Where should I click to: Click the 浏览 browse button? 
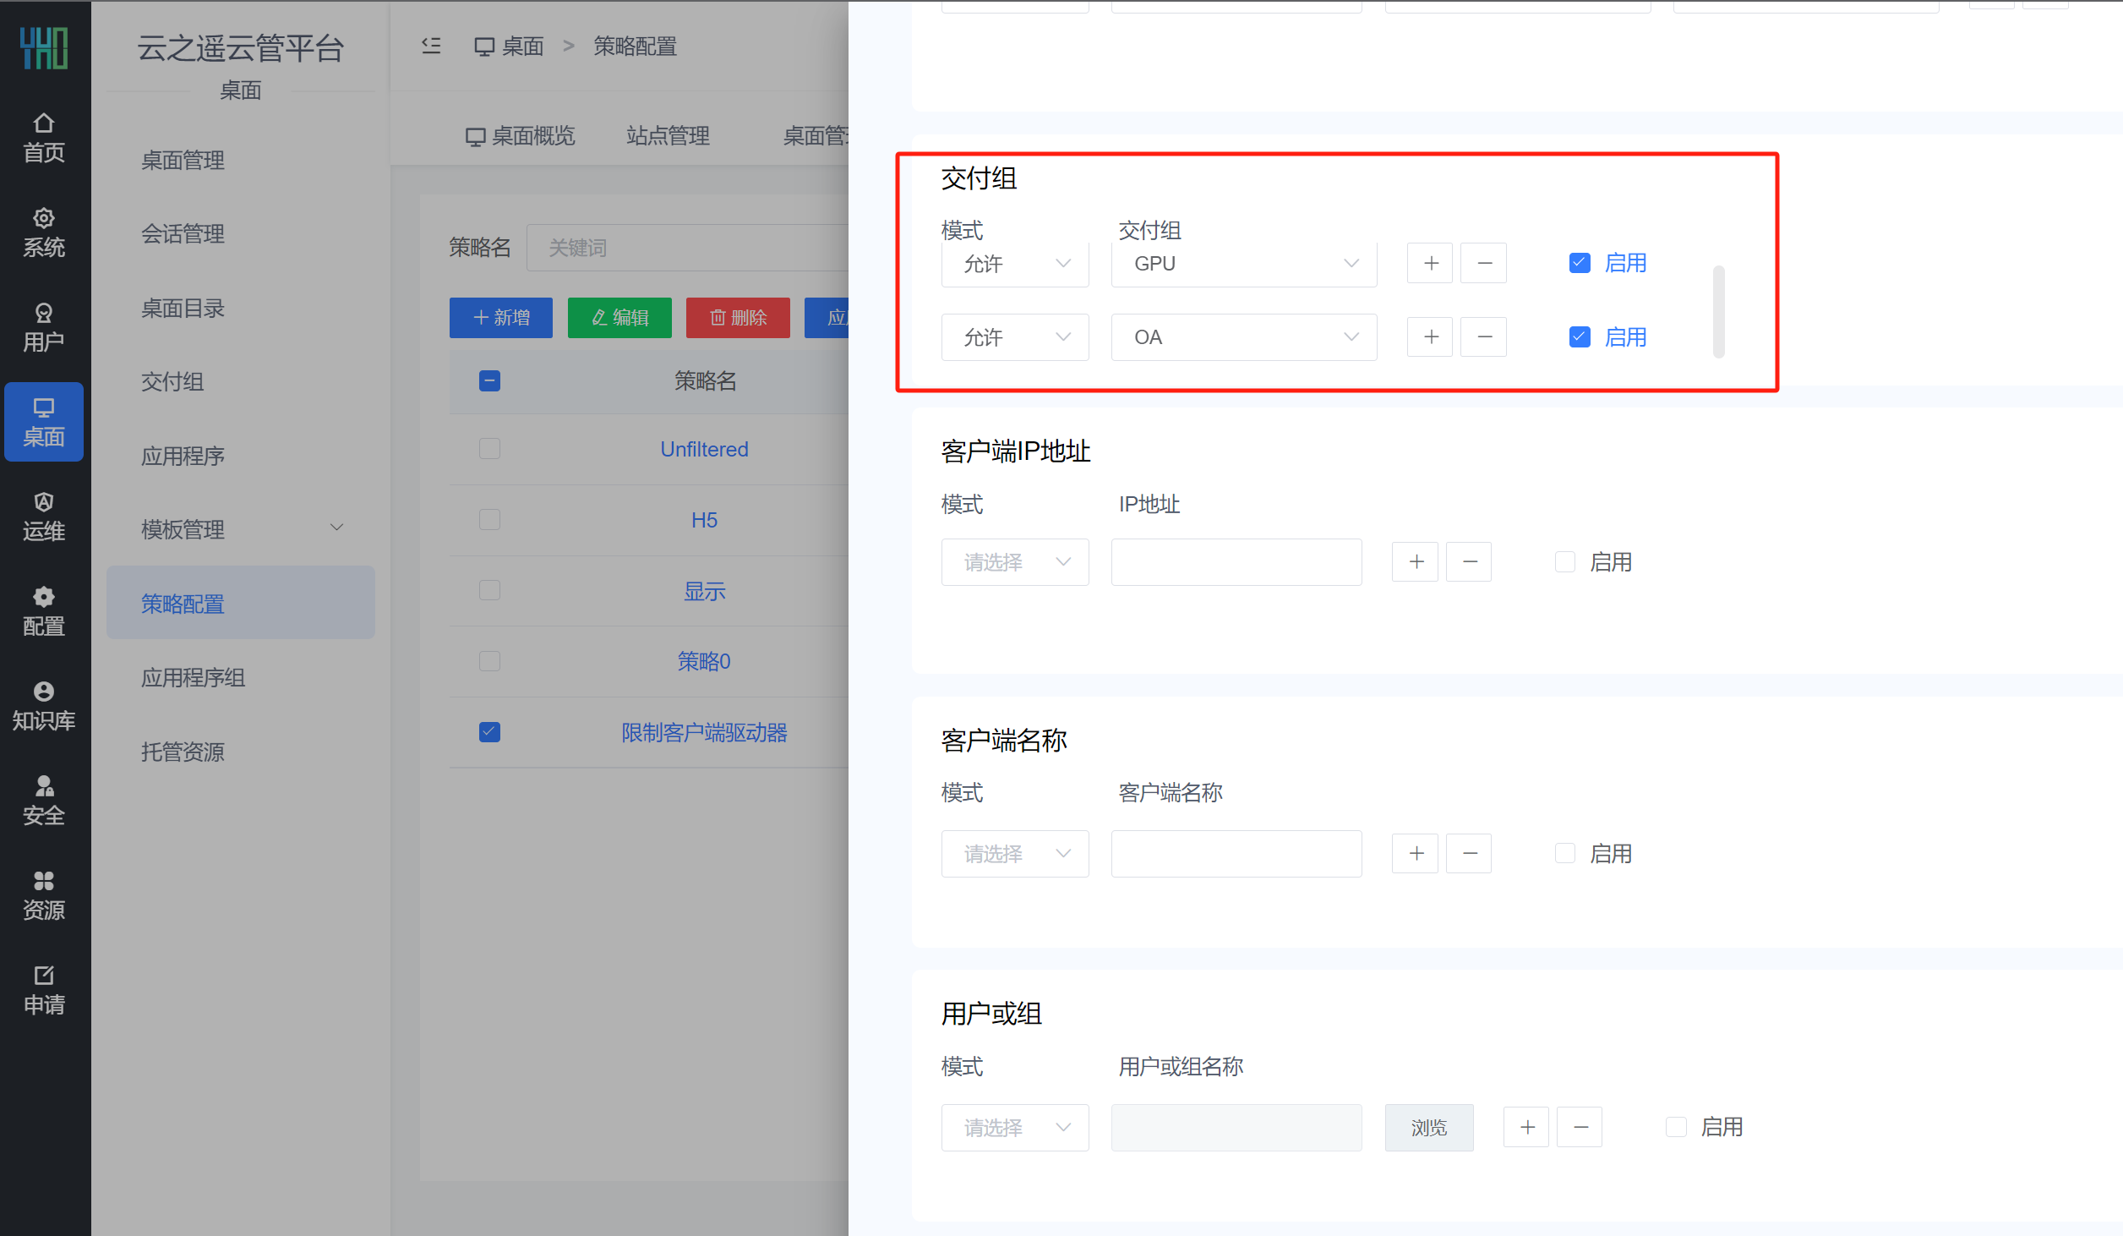click(1429, 1128)
